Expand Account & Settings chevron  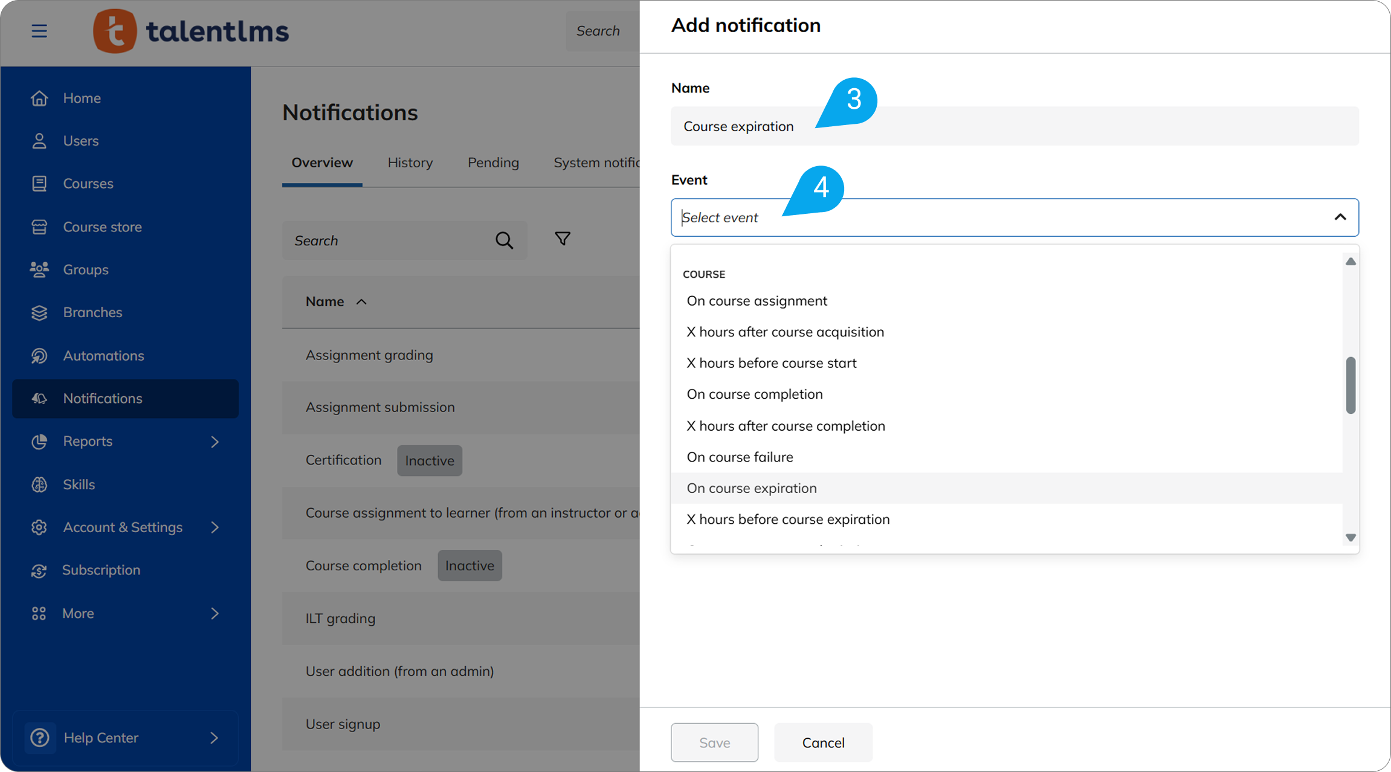[x=215, y=527]
